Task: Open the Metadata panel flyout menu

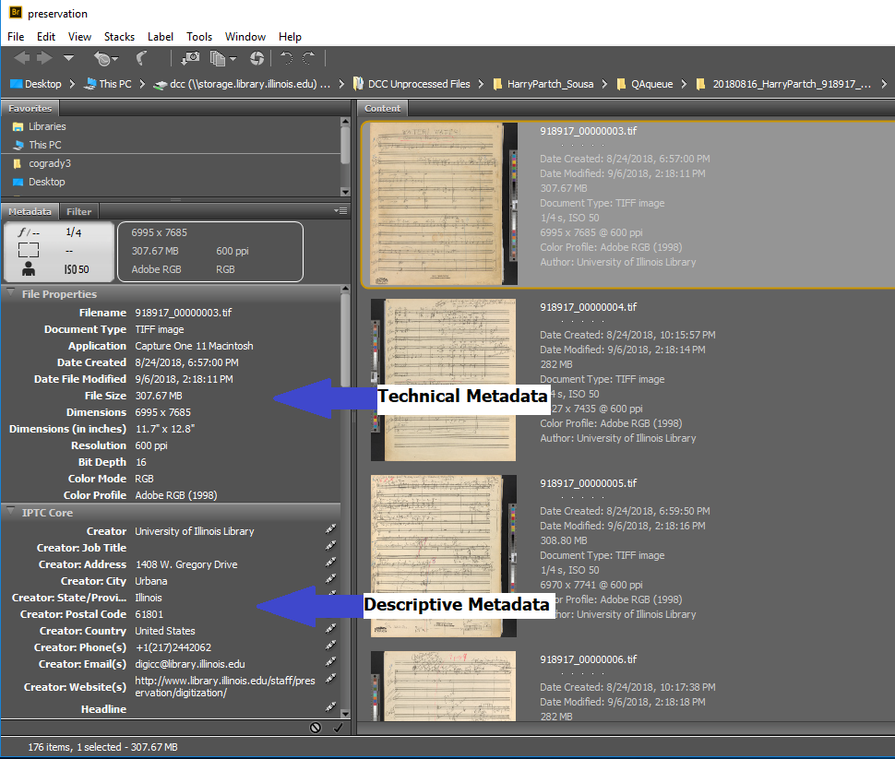Action: (342, 211)
